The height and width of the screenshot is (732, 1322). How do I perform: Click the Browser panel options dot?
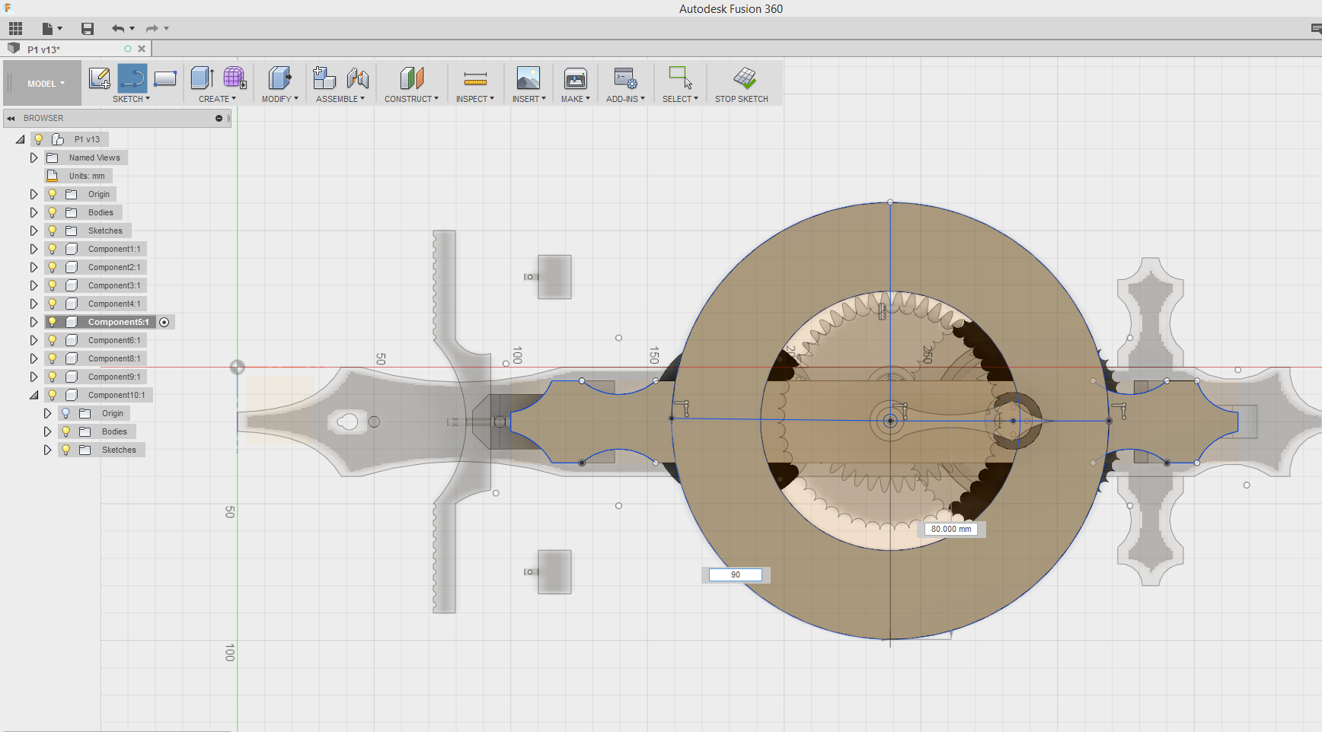(219, 118)
